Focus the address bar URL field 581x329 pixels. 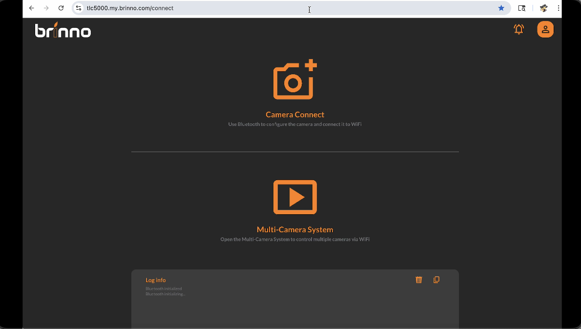tap(244, 8)
